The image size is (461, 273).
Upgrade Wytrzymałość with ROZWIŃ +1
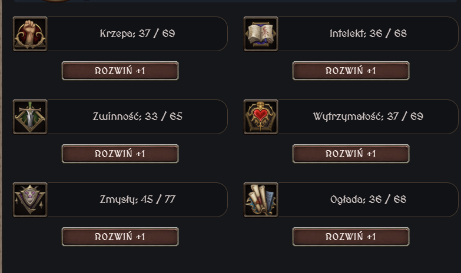tap(351, 154)
